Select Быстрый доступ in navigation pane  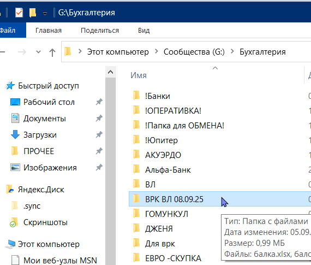(49, 86)
